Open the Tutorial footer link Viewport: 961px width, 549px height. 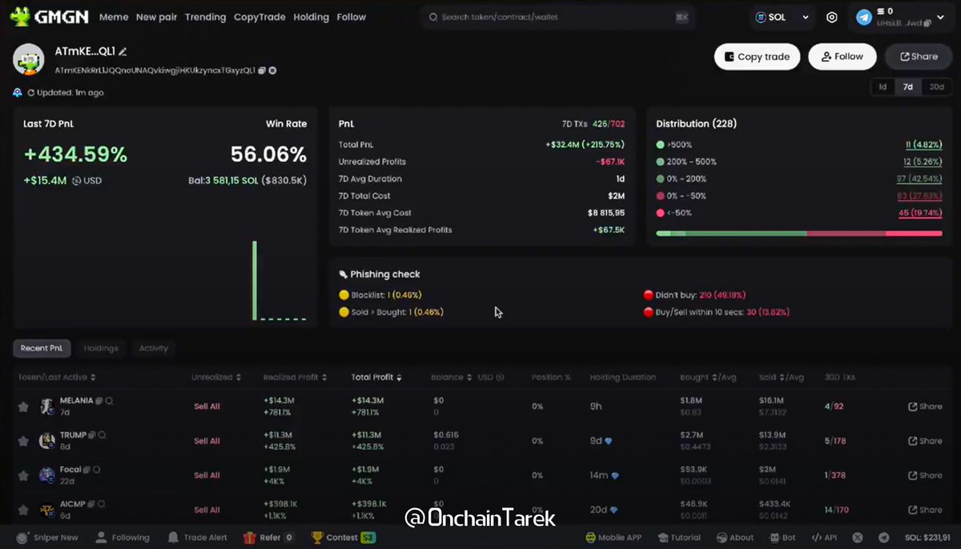(679, 538)
